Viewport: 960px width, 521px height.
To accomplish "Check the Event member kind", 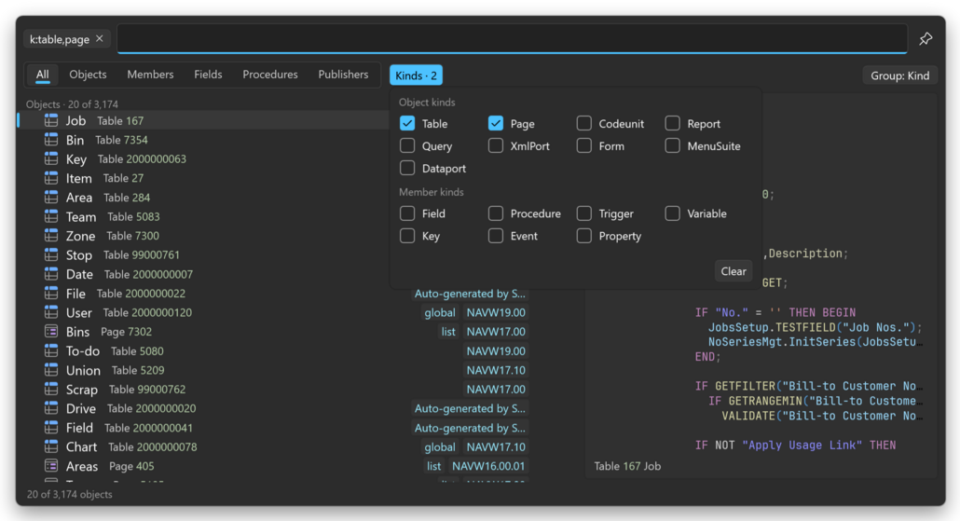I will point(495,236).
